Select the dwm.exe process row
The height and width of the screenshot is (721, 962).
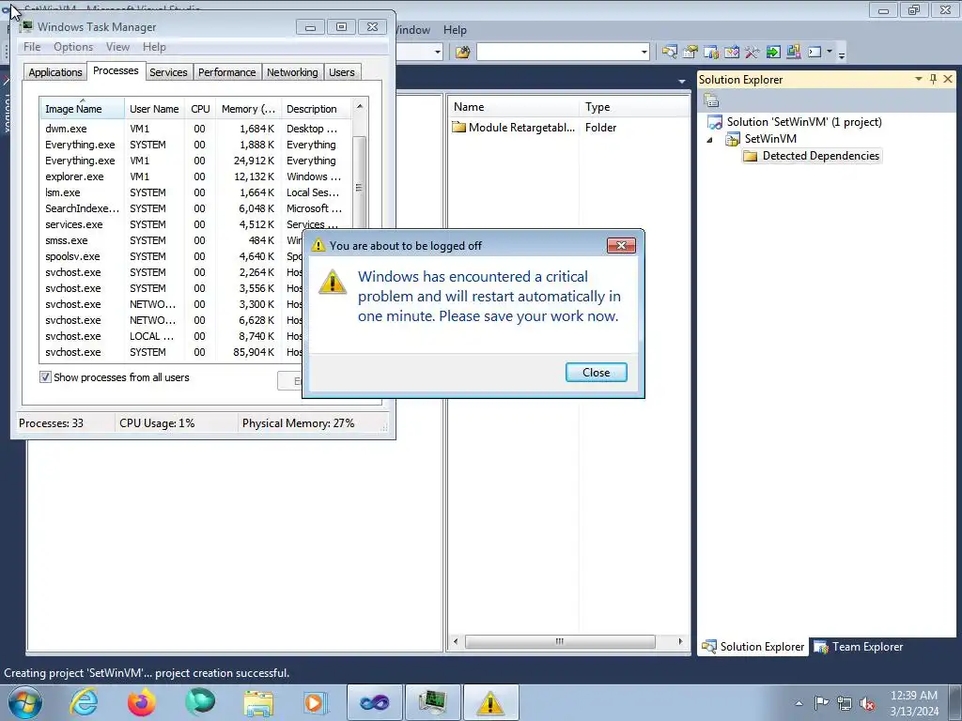tap(195, 129)
